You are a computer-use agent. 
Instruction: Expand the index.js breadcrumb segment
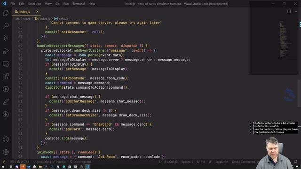[x=42, y=19]
